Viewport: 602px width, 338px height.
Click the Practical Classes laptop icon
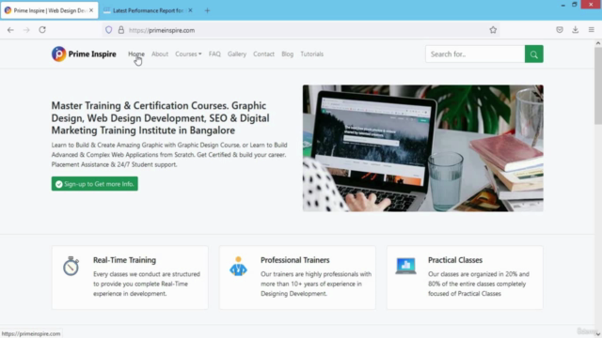405,266
